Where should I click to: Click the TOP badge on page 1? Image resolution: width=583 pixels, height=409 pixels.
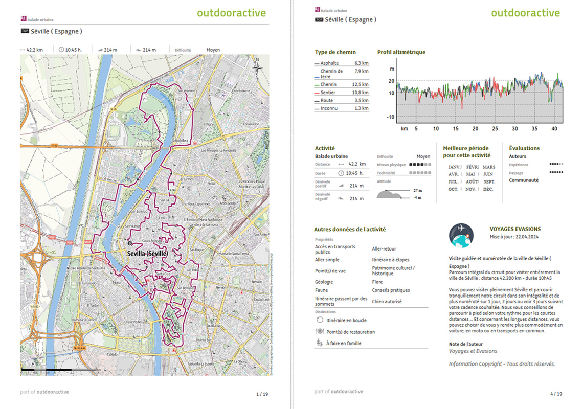click(x=25, y=31)
